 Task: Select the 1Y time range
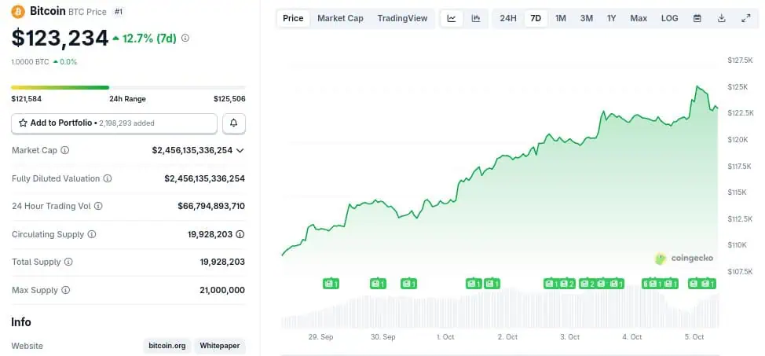(612, 18)
